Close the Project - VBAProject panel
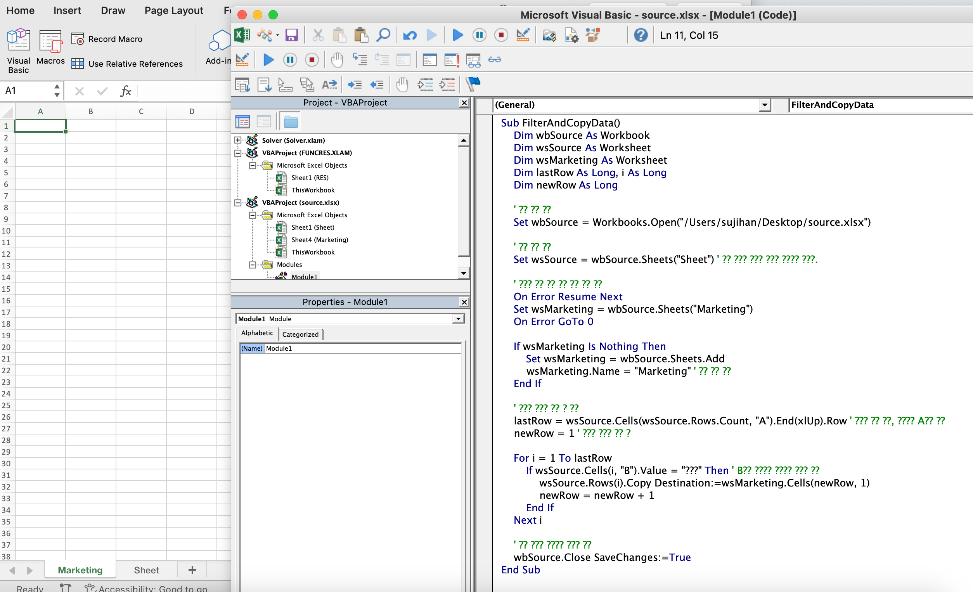Viewport: 973px width, 592px height. click(464, 103)
